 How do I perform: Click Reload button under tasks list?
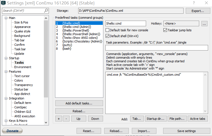pos(79,111)
